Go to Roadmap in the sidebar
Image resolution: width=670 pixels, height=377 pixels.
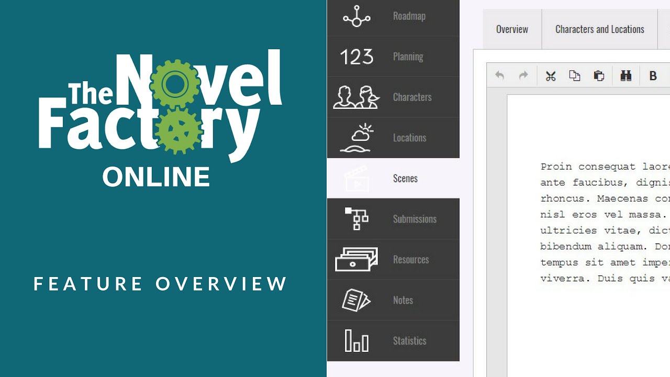pyautogui.click(x=409, y=16)
